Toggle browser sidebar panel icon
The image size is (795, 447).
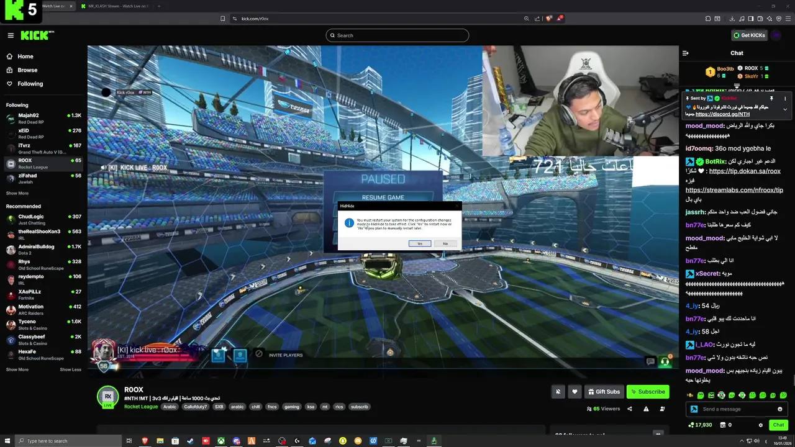pos(751,19)
